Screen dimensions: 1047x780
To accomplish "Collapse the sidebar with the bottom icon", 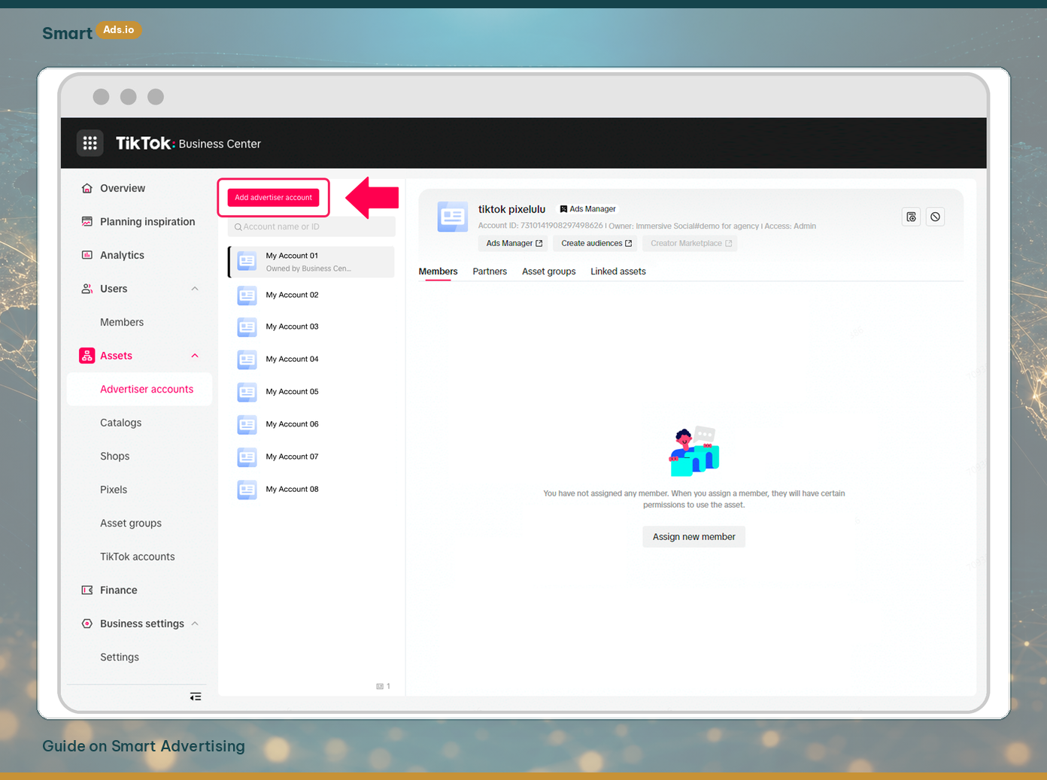I will (x=196, y=697).
